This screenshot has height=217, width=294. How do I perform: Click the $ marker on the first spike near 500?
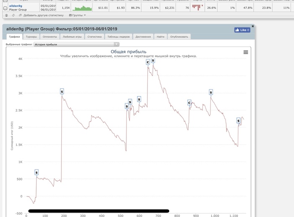(x=37, y=173)
